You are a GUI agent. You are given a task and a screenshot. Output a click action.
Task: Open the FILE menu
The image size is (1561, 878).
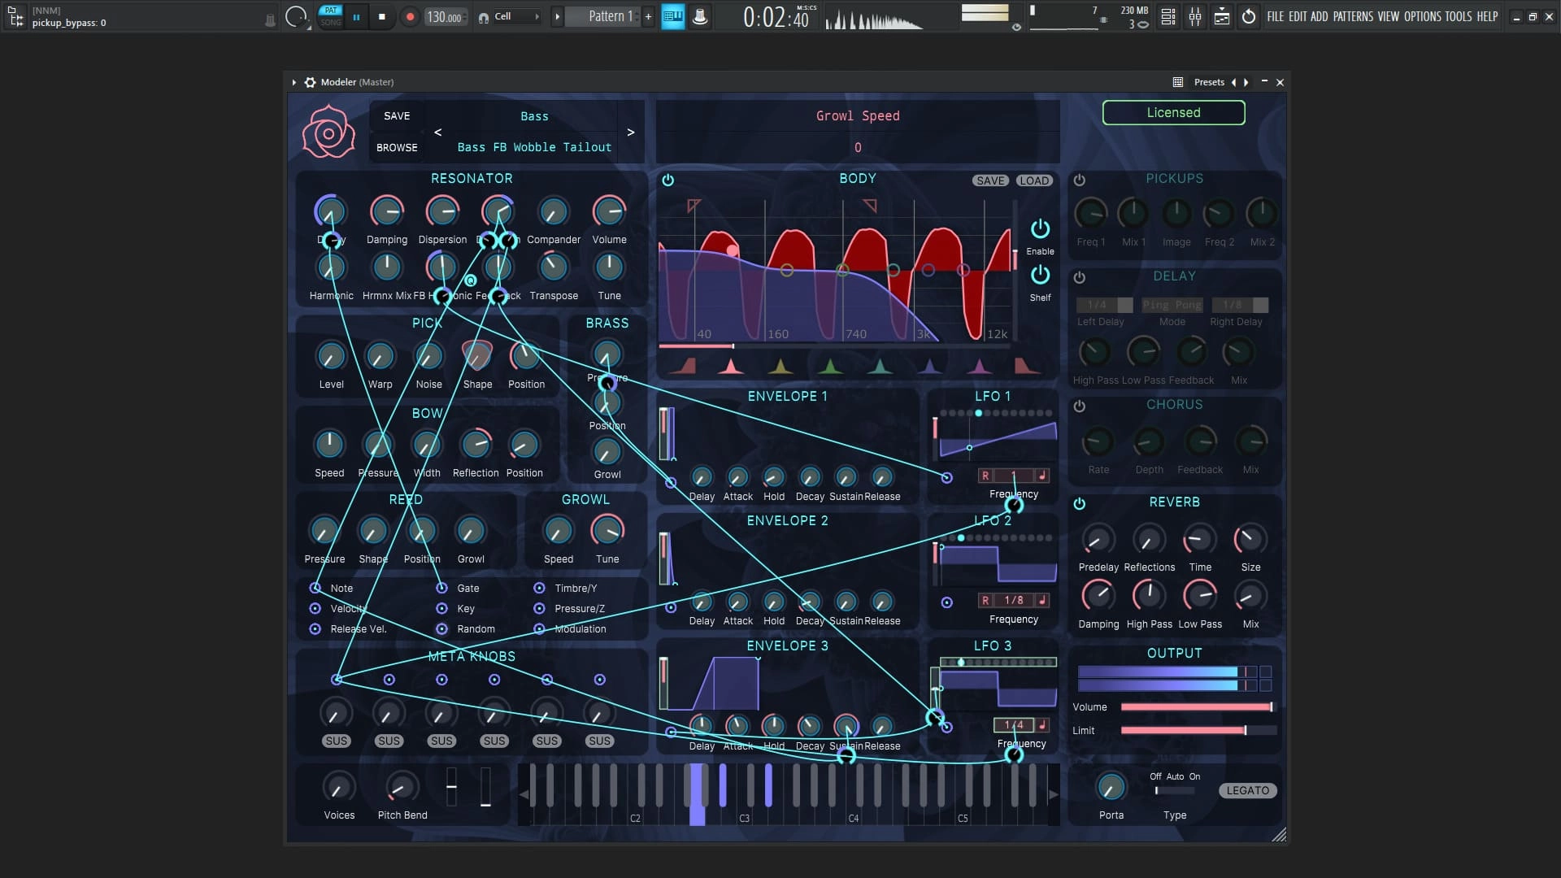[1276, 16]
